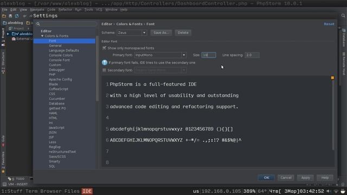The image size is (347, 195).
Task: Select the highlighted Font tree item
Action: coord(65,41)
